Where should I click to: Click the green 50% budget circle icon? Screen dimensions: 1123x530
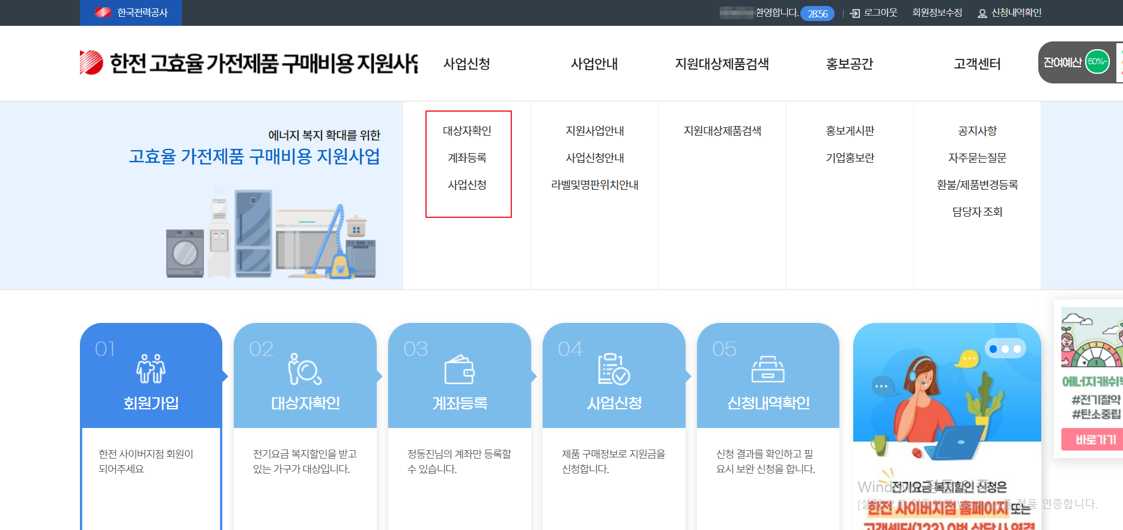[1097, 62]
